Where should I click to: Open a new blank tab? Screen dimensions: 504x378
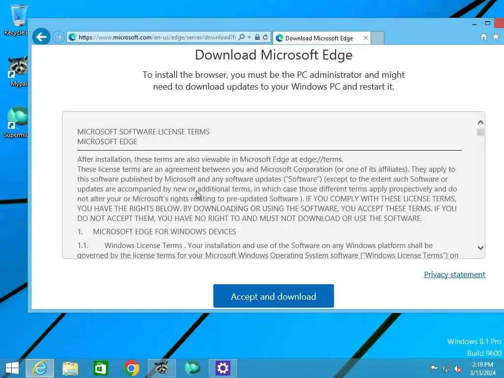tap(378, 38)
